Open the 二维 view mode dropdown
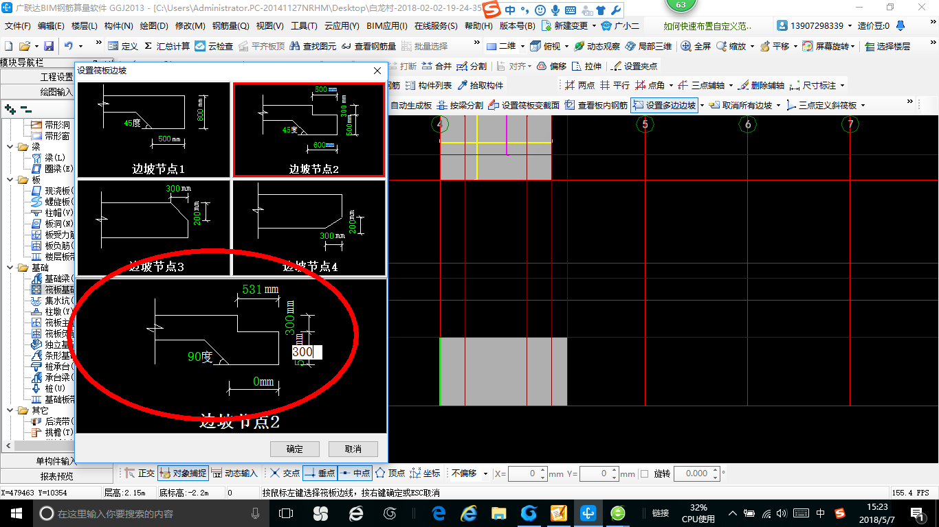This screenshot has width=939, height=527. point(522,46)
